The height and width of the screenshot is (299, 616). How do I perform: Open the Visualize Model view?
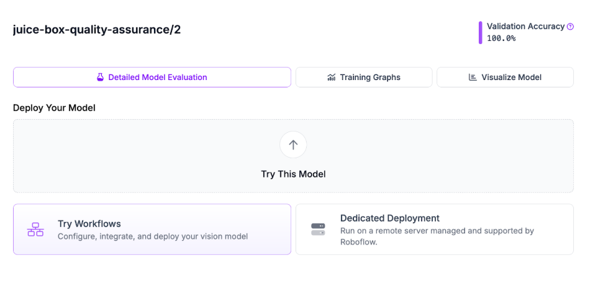coord(511,78)
